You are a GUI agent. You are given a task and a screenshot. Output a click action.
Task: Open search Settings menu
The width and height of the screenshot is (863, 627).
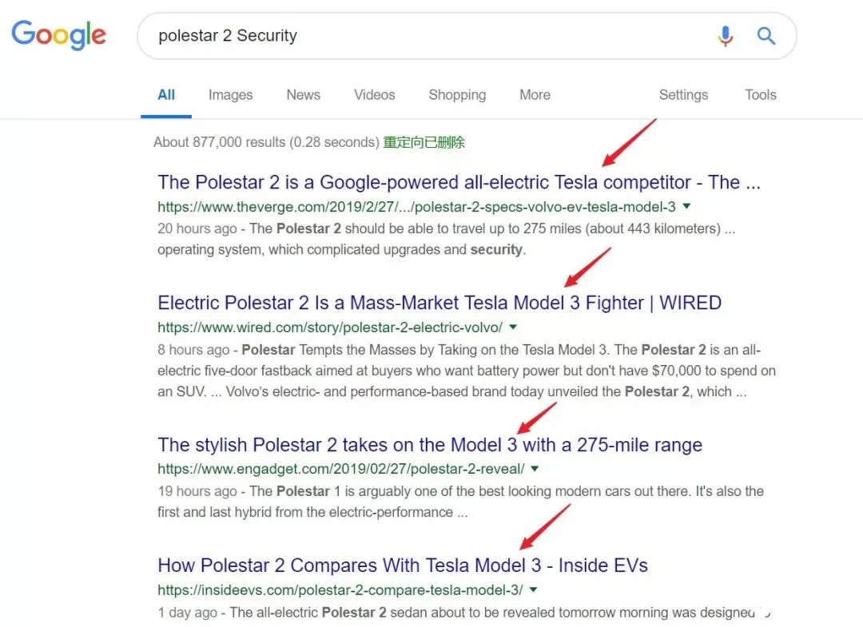click(683, 94)
